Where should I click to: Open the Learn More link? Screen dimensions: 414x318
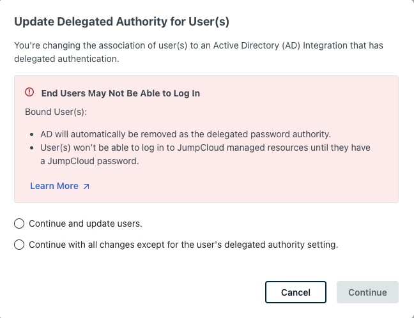[x=54, y=186]
